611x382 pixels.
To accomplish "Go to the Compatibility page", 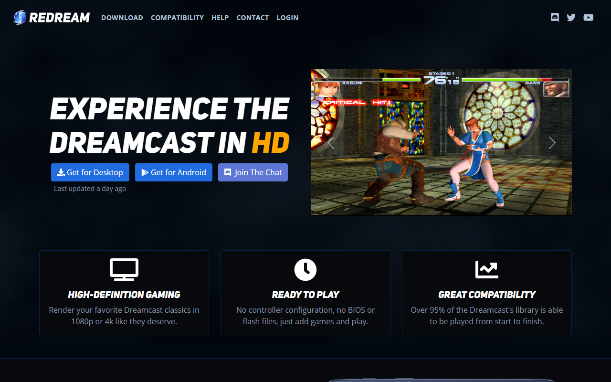I will [x=177, y=18].
